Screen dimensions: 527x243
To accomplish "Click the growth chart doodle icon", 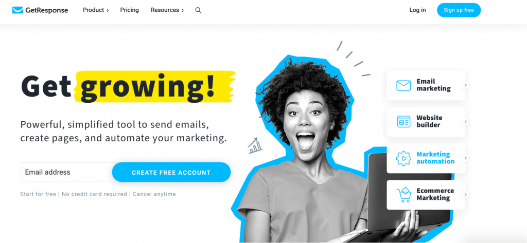I will coord(255,145).
